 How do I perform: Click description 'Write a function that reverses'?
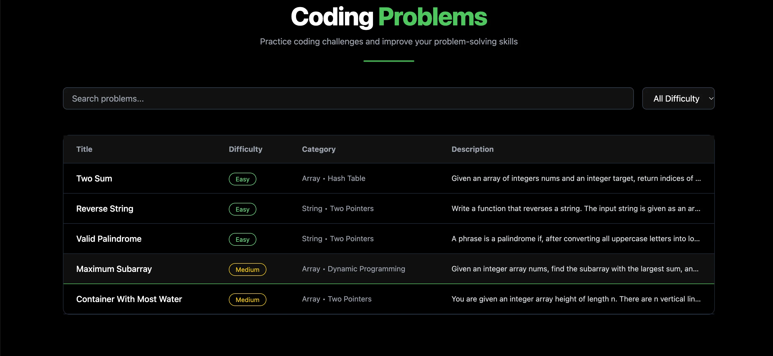[576, 208]
